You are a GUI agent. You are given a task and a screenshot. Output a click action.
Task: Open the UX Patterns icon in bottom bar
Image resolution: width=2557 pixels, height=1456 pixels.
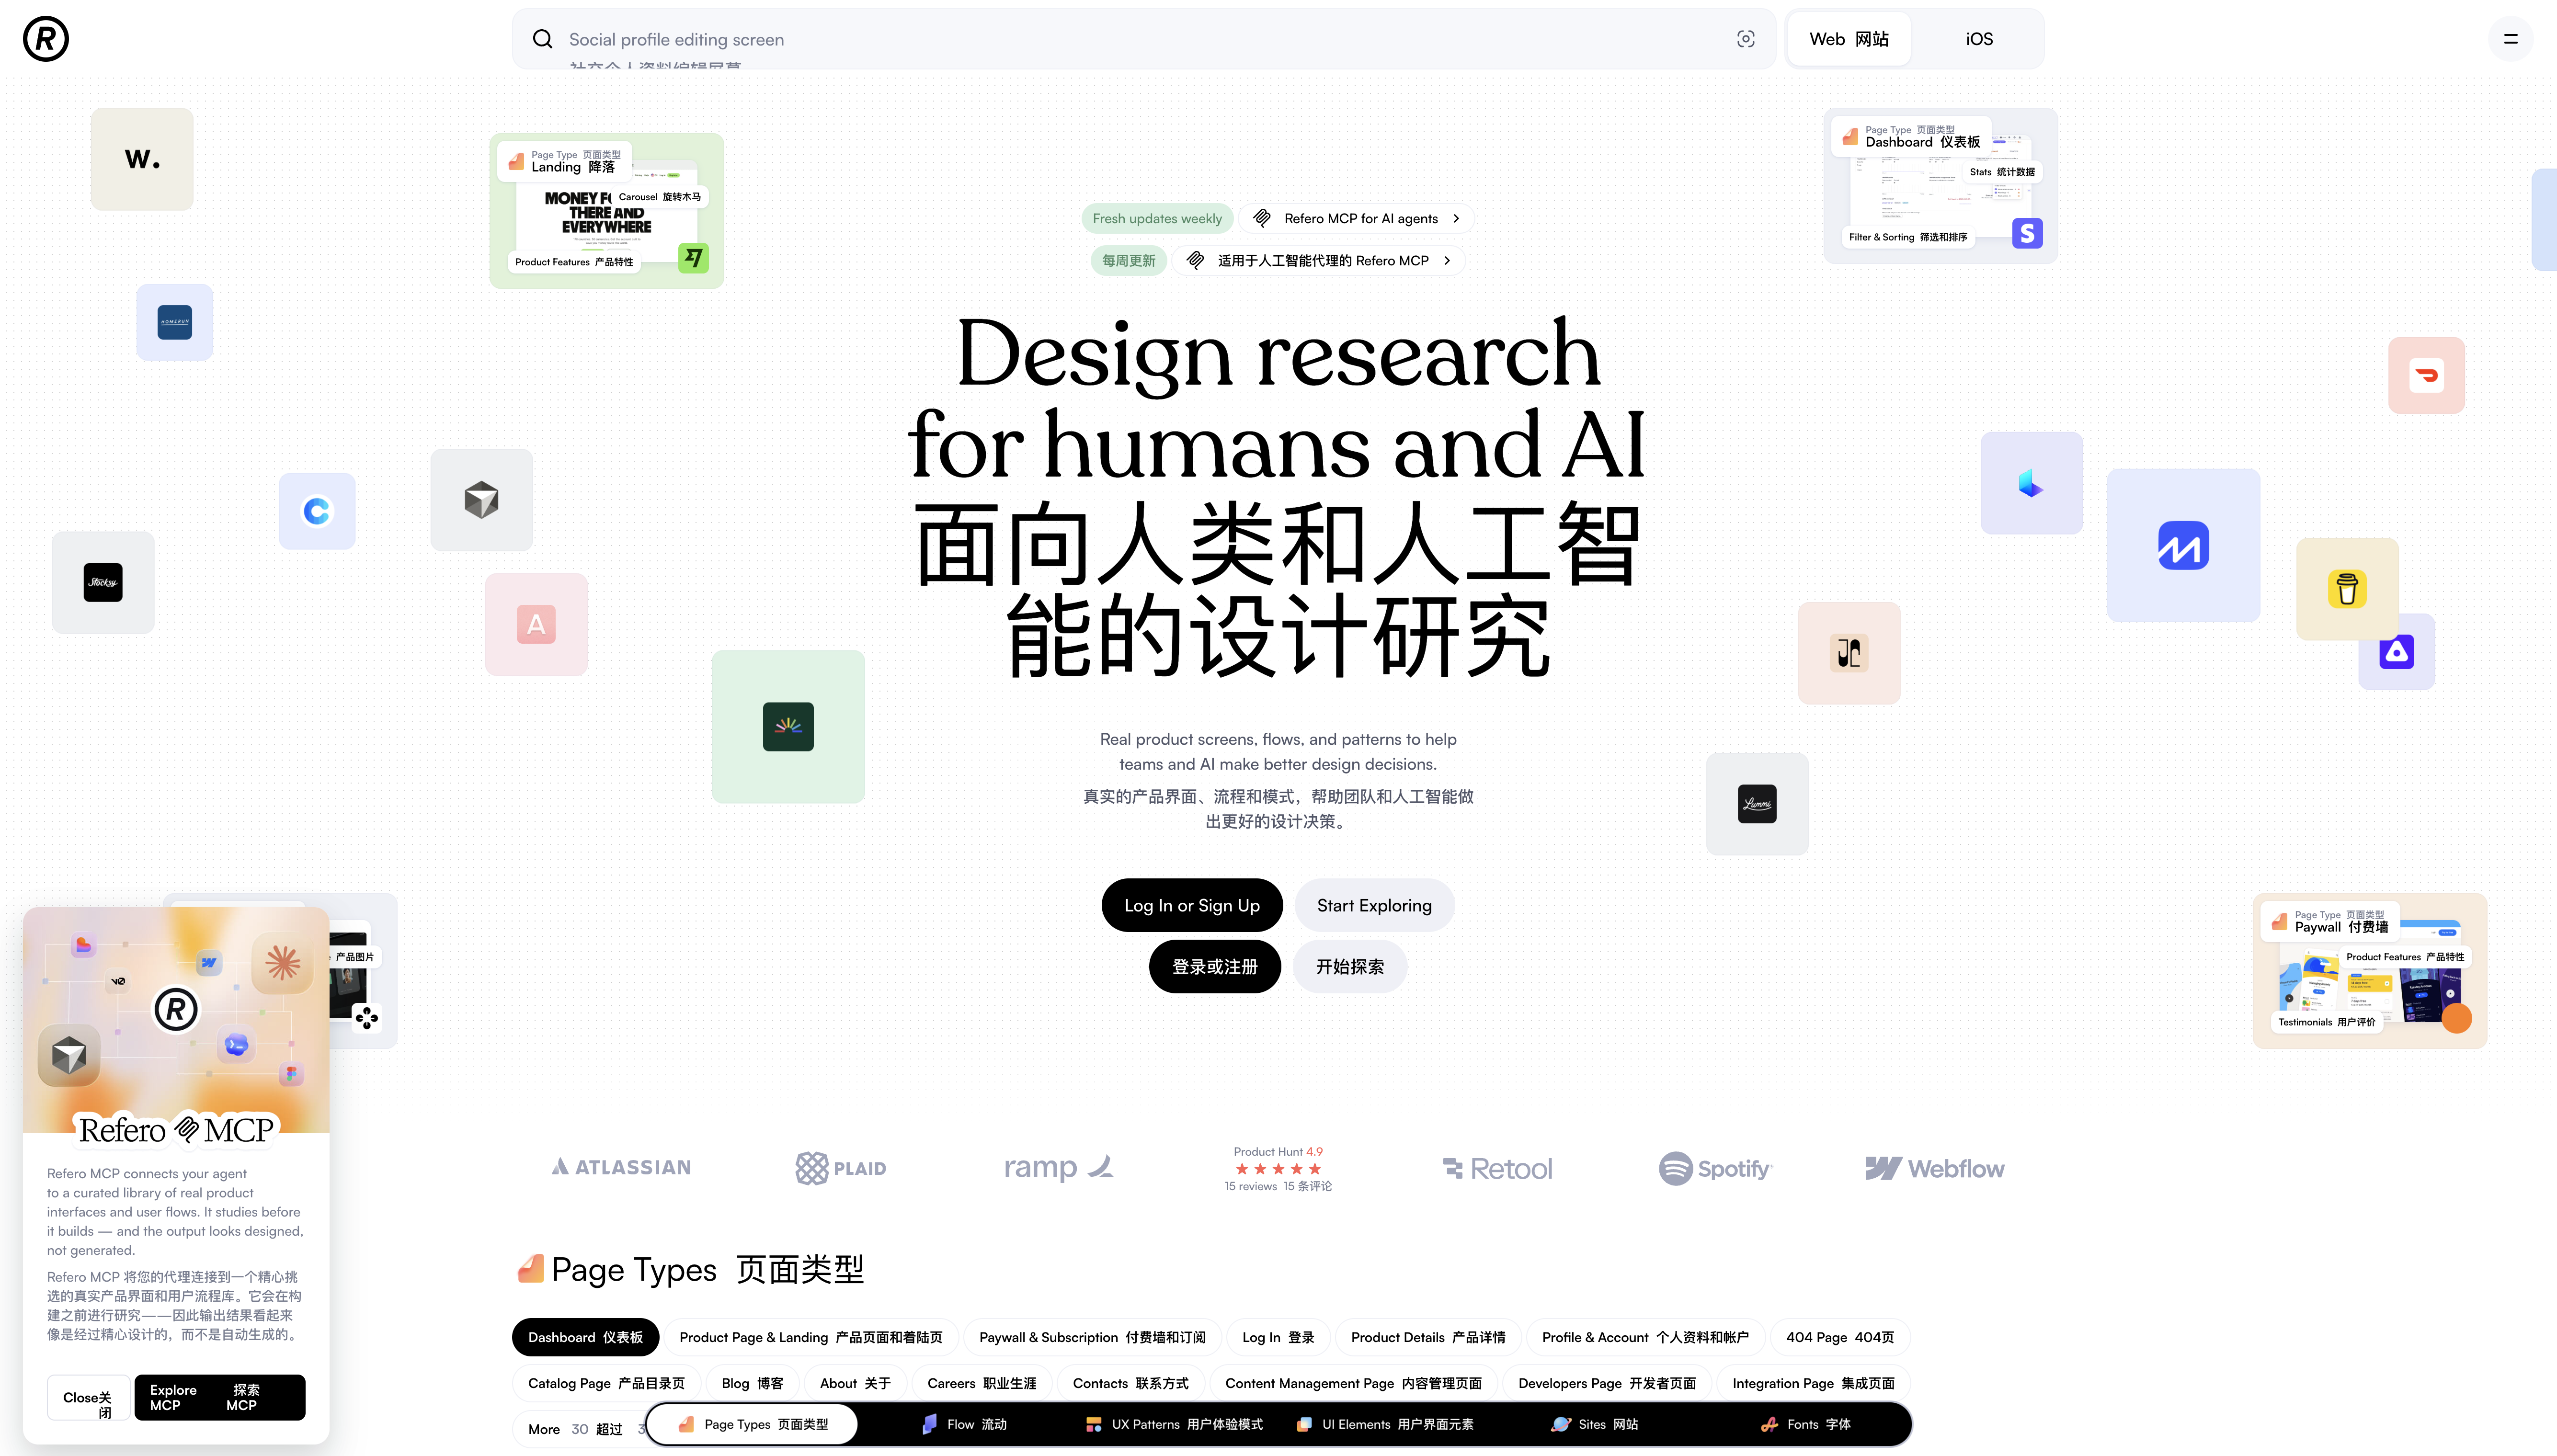point(1094,1424)
